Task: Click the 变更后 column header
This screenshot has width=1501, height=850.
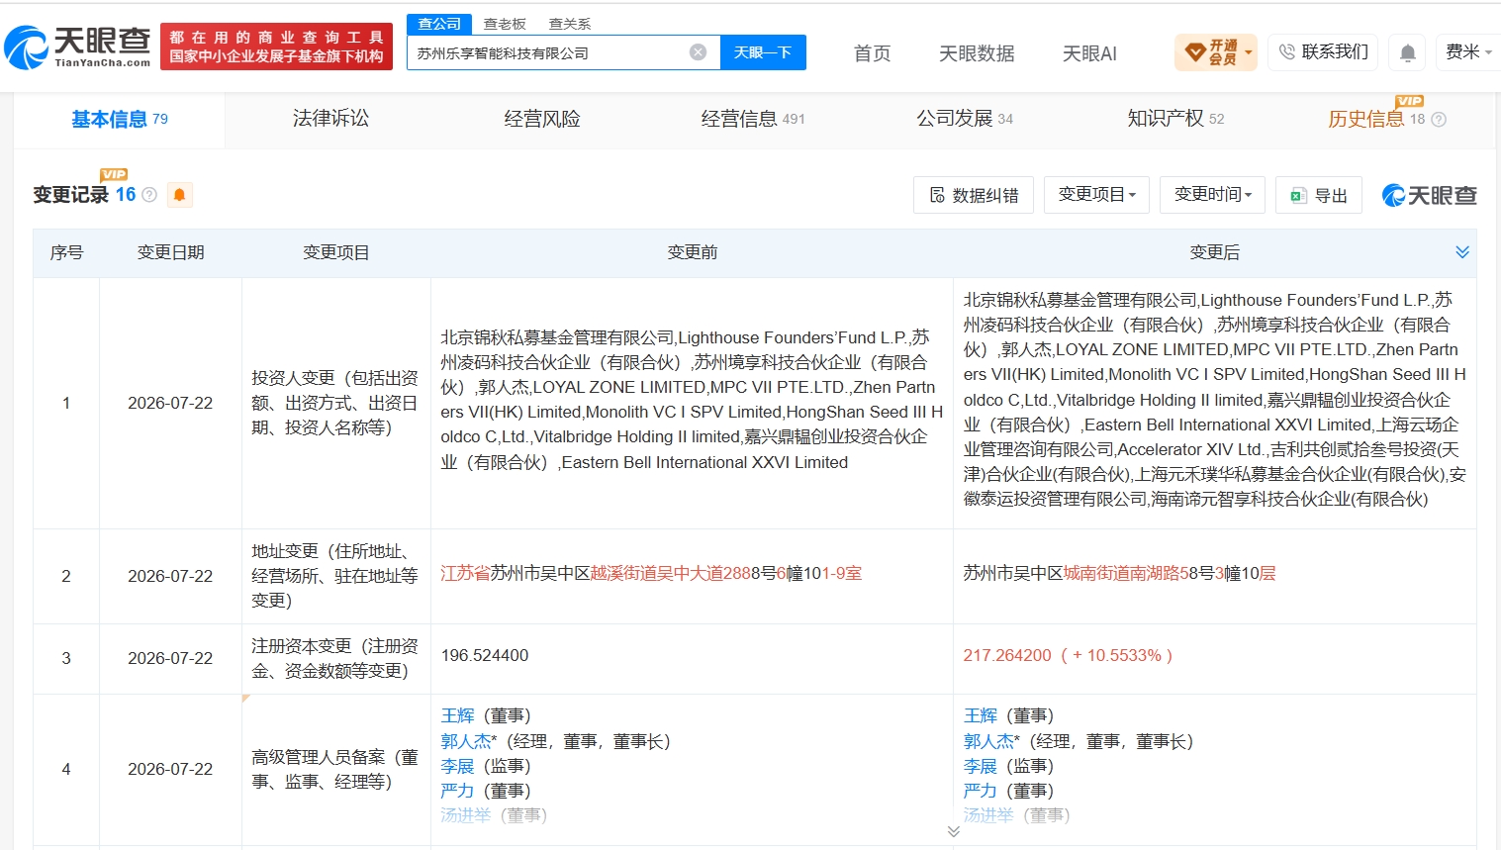Action: click(x=1214, y=252)
